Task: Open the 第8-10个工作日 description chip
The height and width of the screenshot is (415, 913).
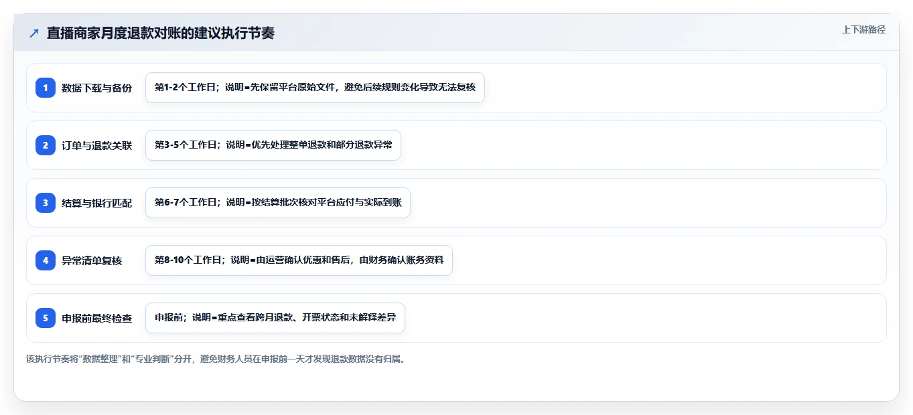Action: 299,260
